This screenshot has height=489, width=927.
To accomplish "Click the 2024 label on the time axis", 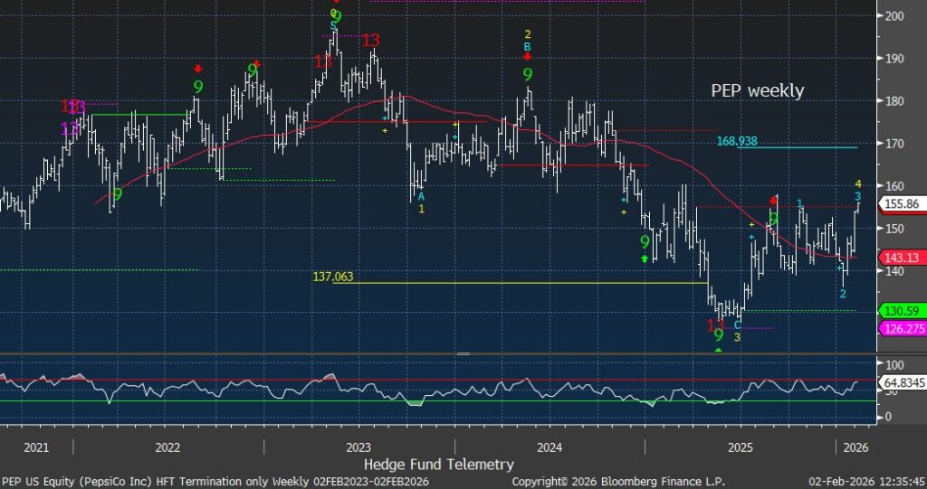I will click(x=550, y=447).
